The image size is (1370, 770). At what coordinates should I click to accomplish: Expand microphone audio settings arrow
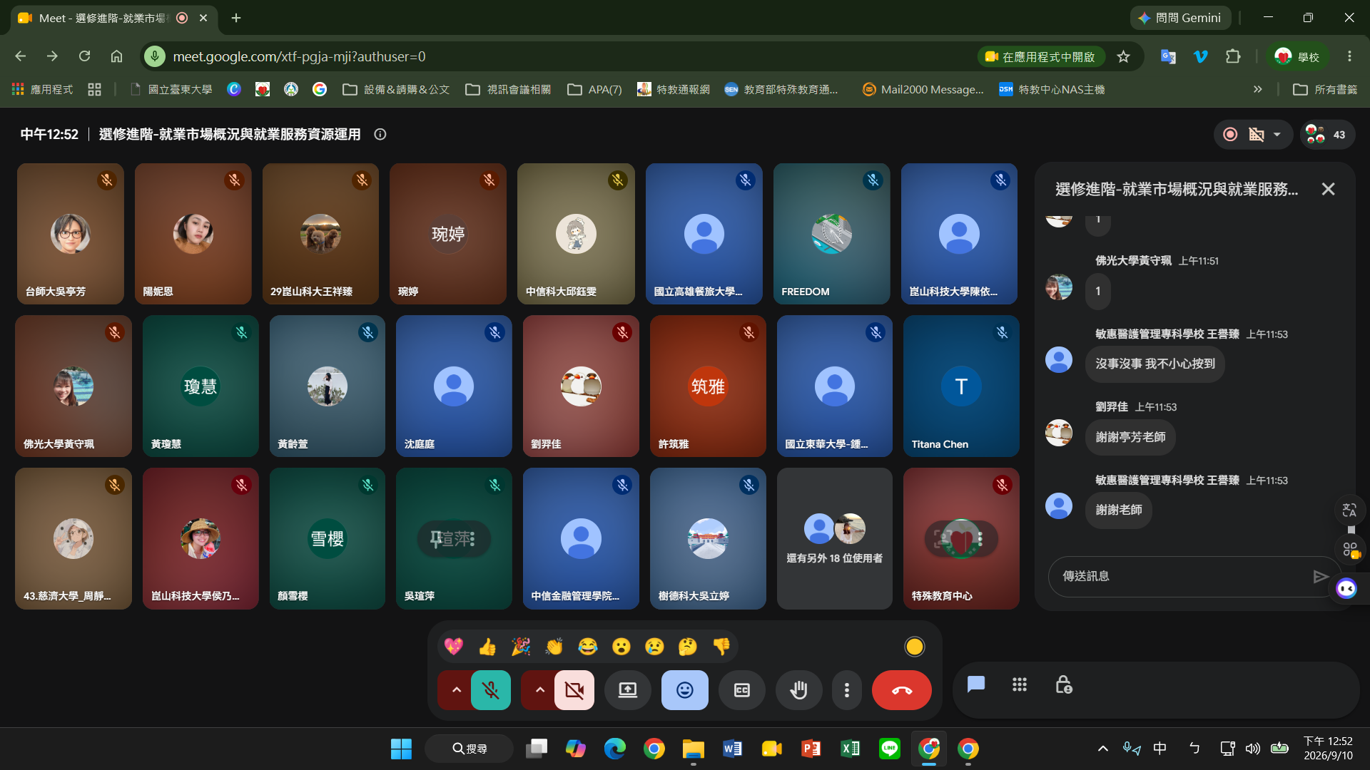point(457,690)
